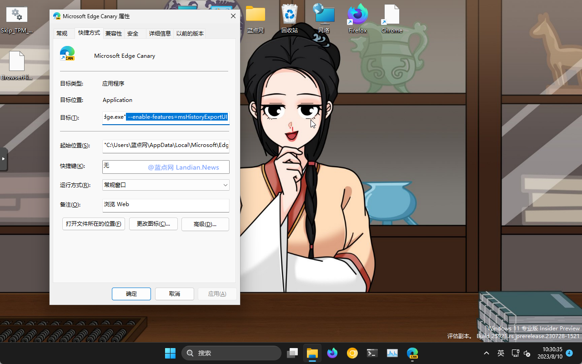Cancel the dialog with 取消
The image size is (582, 364).
[x=175, y=294]
